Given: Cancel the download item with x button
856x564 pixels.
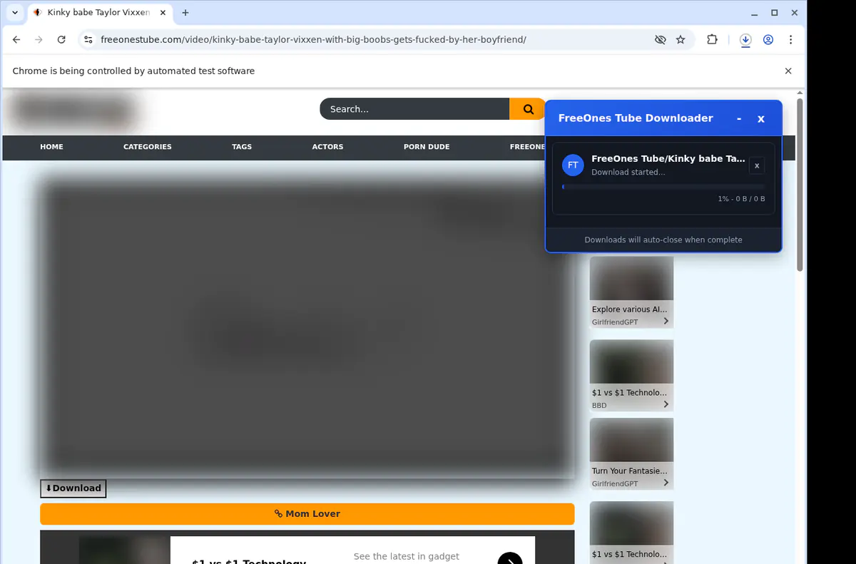Looking at the screenshot, I should [757, 166].
